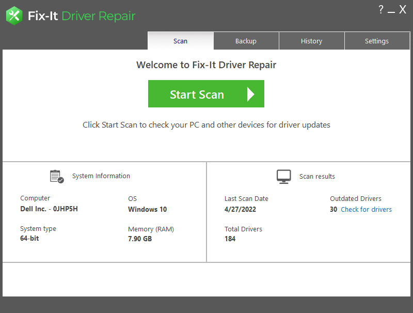Image resolution: width=413 pixels, height=313 pixels.
Task: Close the Fix-It Driver Repair window
Action: [403, 9]
